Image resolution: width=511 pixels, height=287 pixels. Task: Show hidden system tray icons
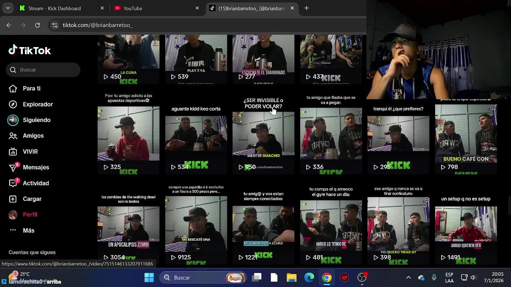pos(408,278)
